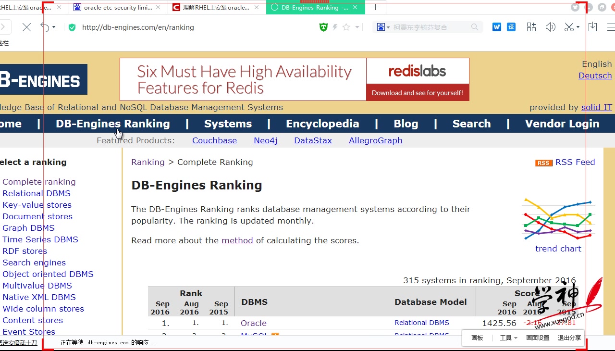Open DB-Engines Ranking menu item
This screenshot has height=351, width=615.
click(x=113, y=124)
